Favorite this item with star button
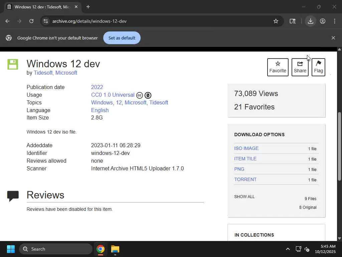Screen dimensions: 342x257 pos(278,67)
